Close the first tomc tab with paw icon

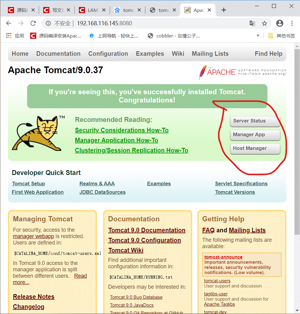[x=139, y=10]
